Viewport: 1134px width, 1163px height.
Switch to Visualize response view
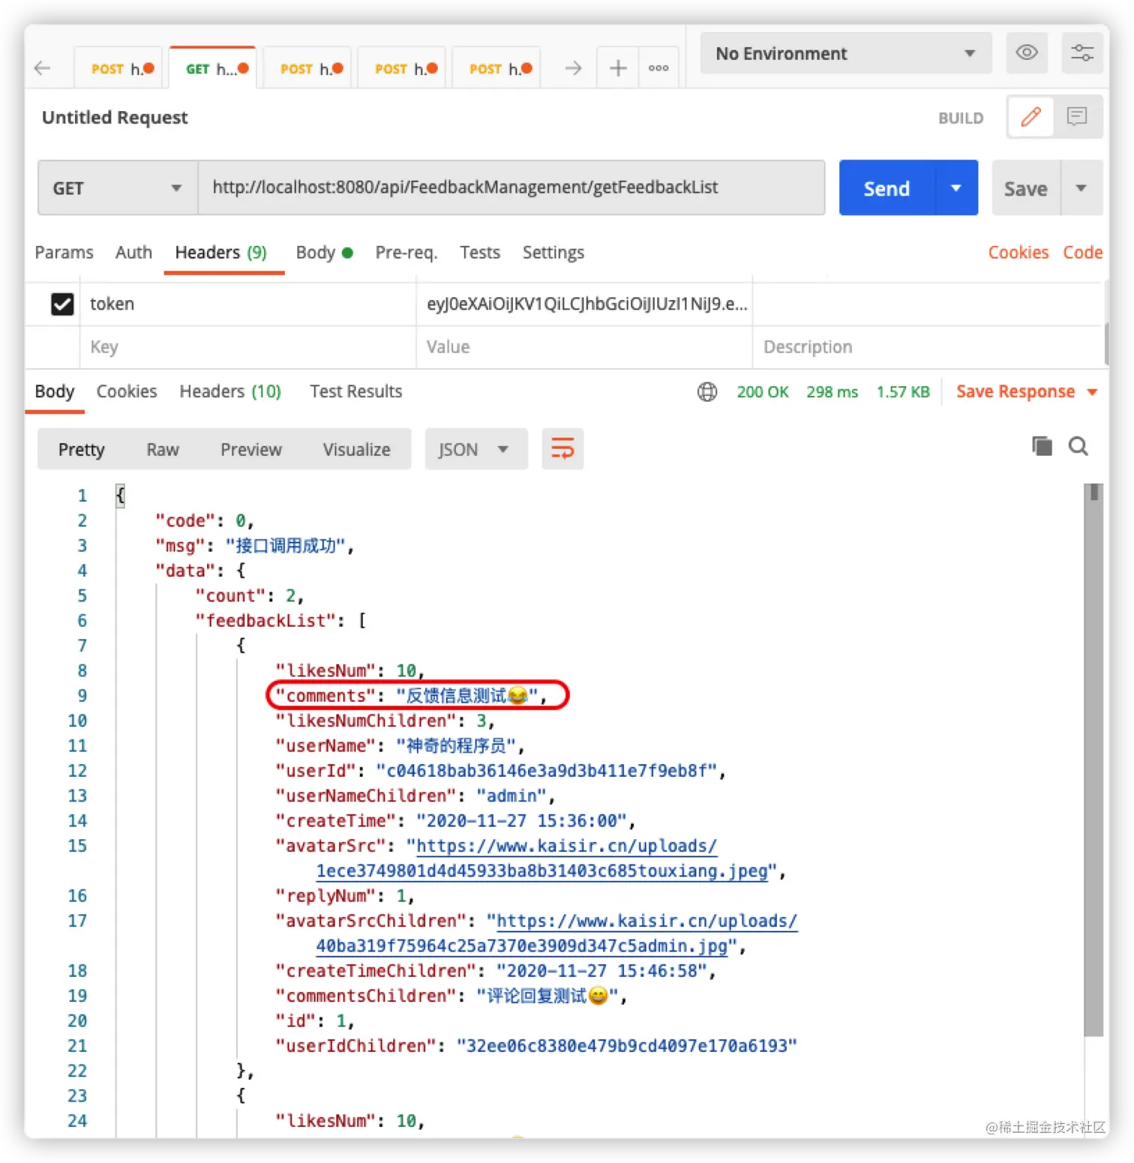point(357,449)
